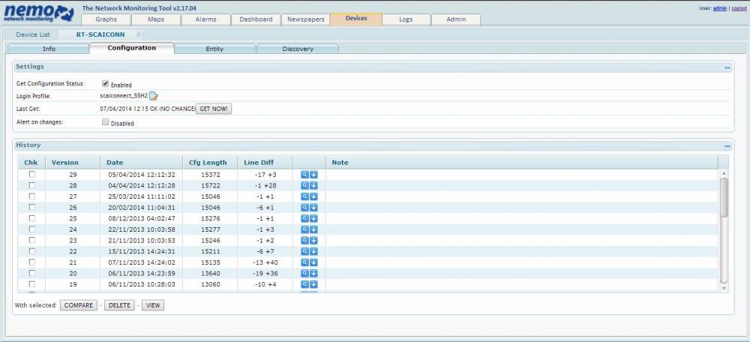Click the view magnifier icon for version 22
Image resolution: width=750 pixels, height=342 pixels.
point(304,251)
